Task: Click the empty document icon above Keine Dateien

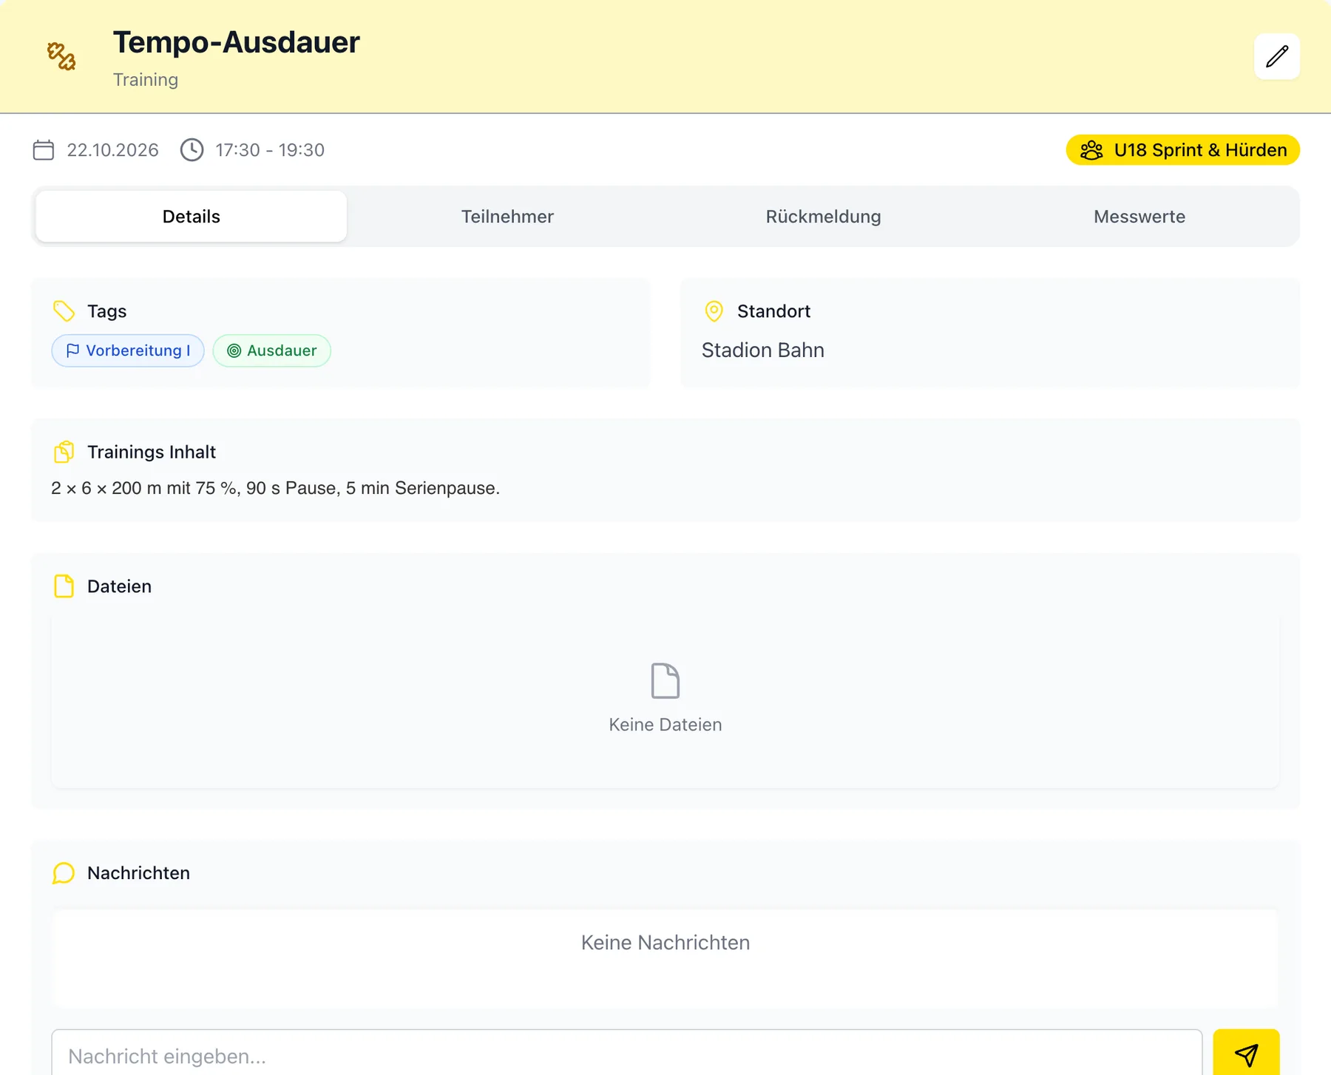Action: coord(665,680)
